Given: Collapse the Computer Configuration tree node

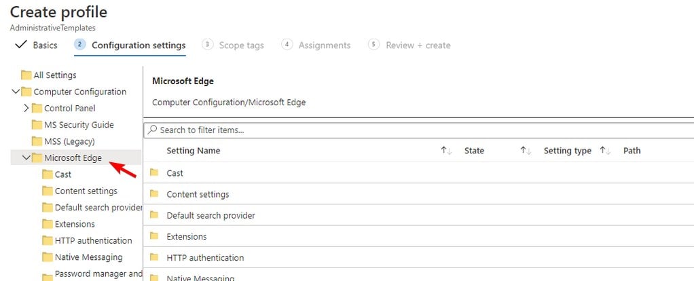Looking at the screenshot, I should (x=16, y=92).
